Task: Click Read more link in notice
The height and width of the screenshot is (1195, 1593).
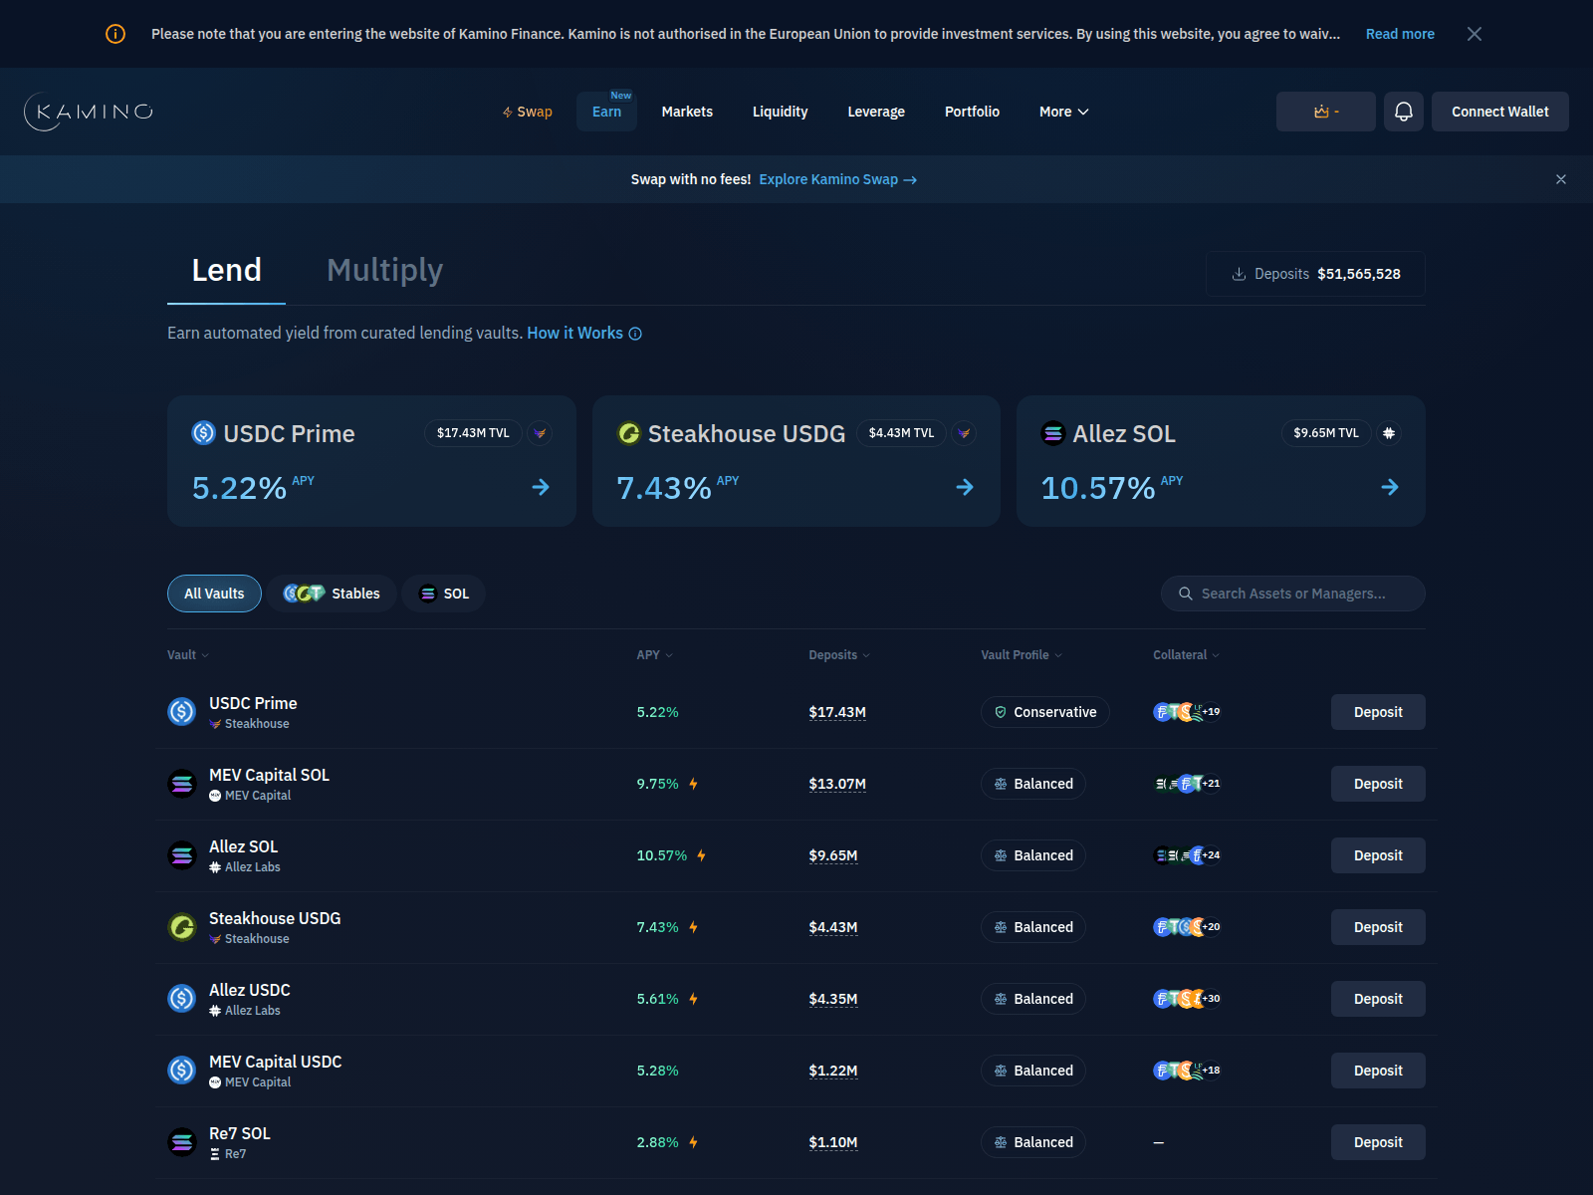Action: pyautogui.click(x=1400, y=34)
